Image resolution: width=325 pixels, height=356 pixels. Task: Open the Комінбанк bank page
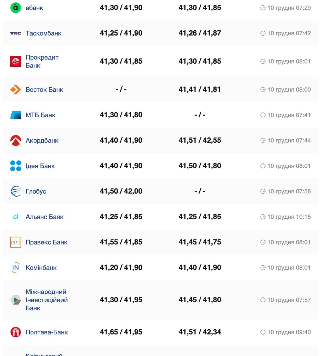(41, 268)
